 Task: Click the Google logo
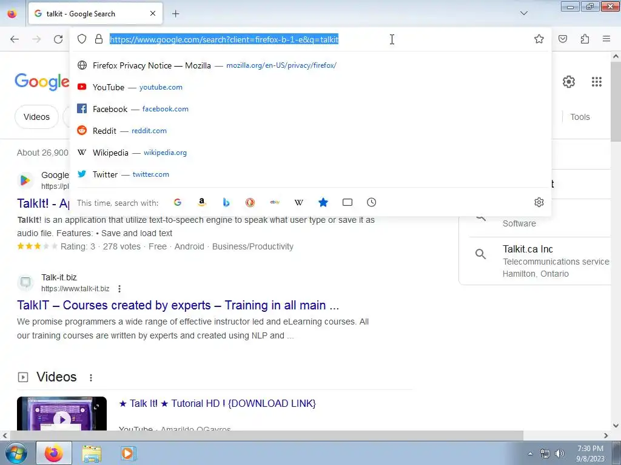click(x=42, y=82)
